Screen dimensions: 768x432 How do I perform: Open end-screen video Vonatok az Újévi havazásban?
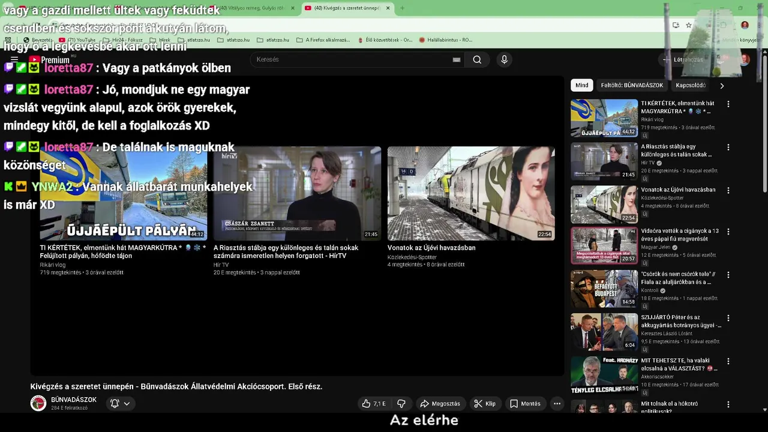click(x=471, y=193)
